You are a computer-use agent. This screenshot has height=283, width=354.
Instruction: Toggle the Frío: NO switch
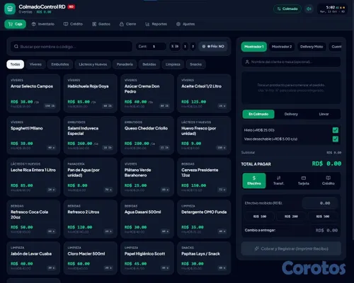tap(213, 47)
